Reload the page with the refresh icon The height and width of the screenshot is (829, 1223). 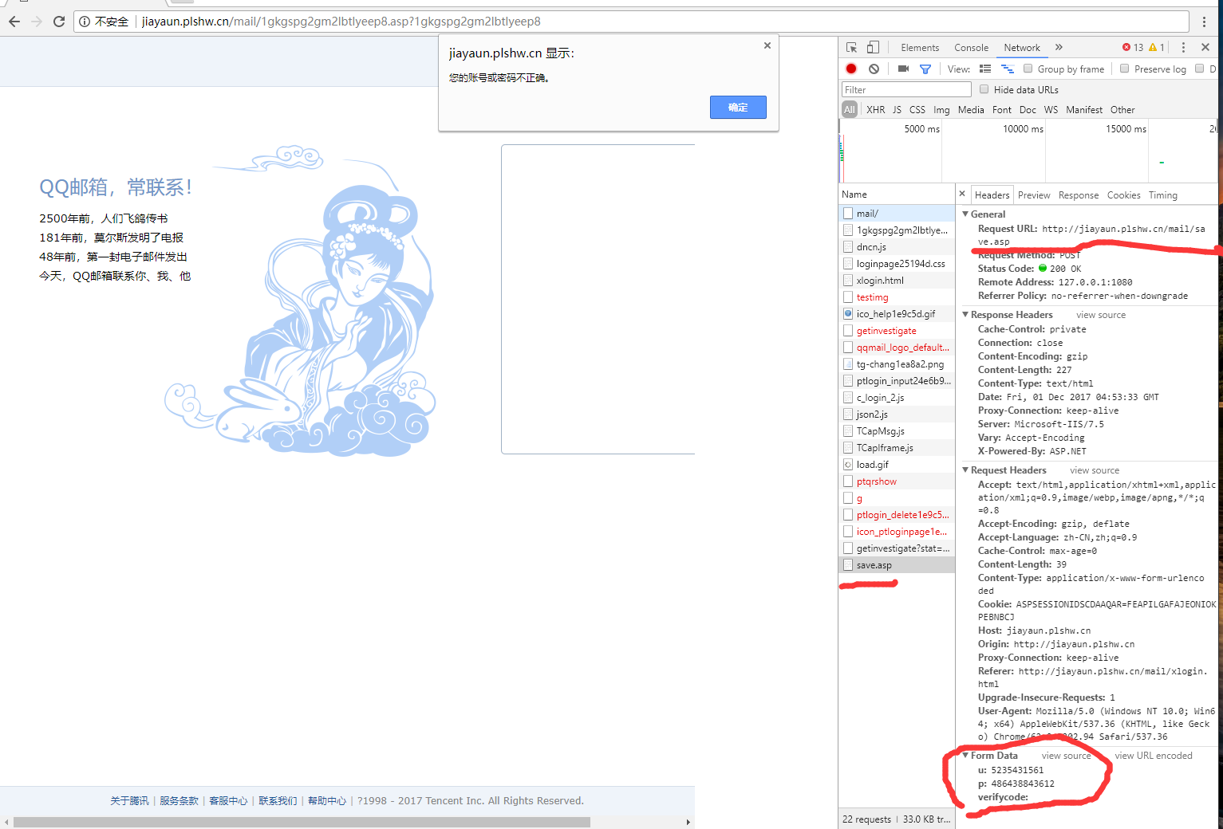(x=58, y=22)
